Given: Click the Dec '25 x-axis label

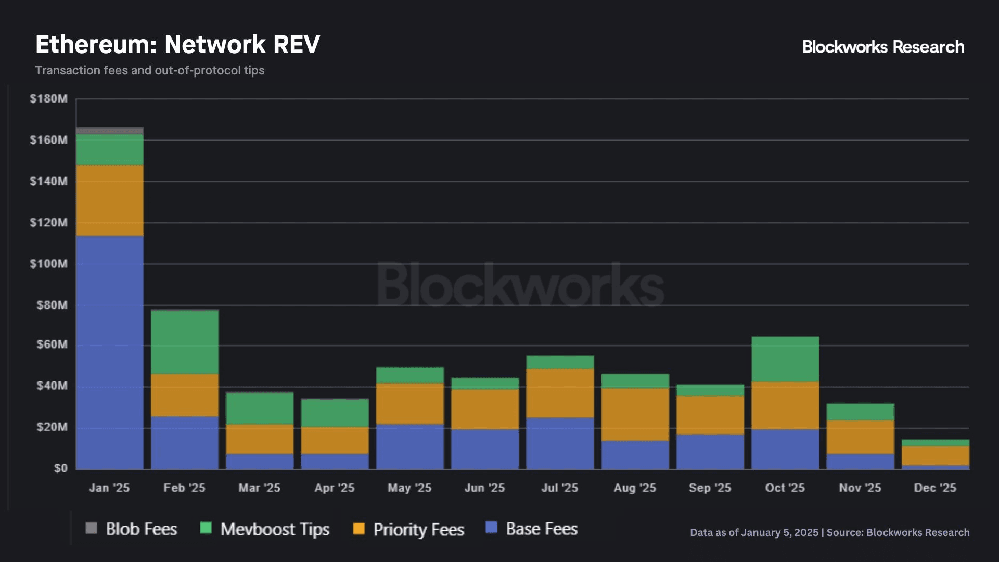Looking at the screenshot, I should point(936,488).
